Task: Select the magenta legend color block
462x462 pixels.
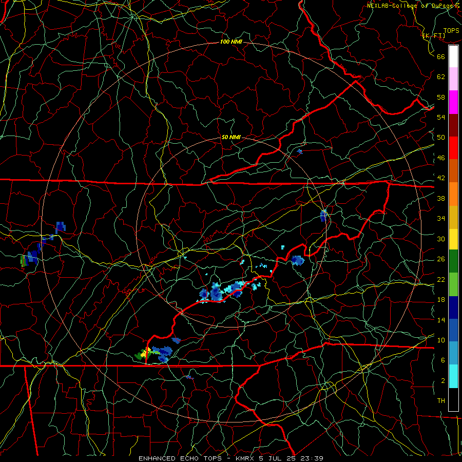Action: coord(453,102)
